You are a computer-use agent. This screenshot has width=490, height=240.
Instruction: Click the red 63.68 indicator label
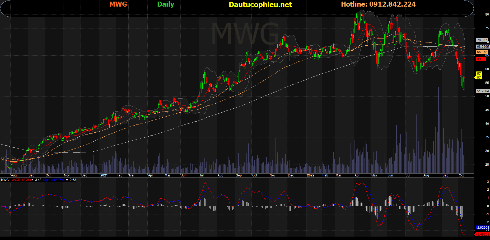point(481,59)
